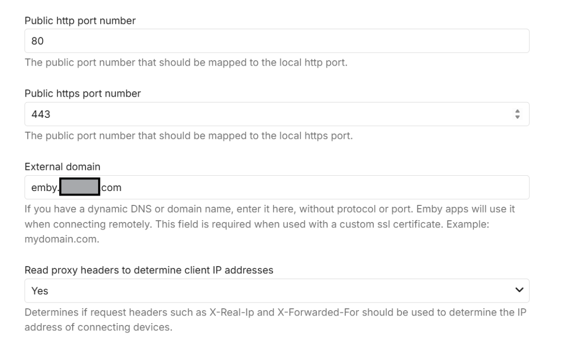Click into the Public https port number field
This screenshot has height=338, width=574.
pos(268,114)
